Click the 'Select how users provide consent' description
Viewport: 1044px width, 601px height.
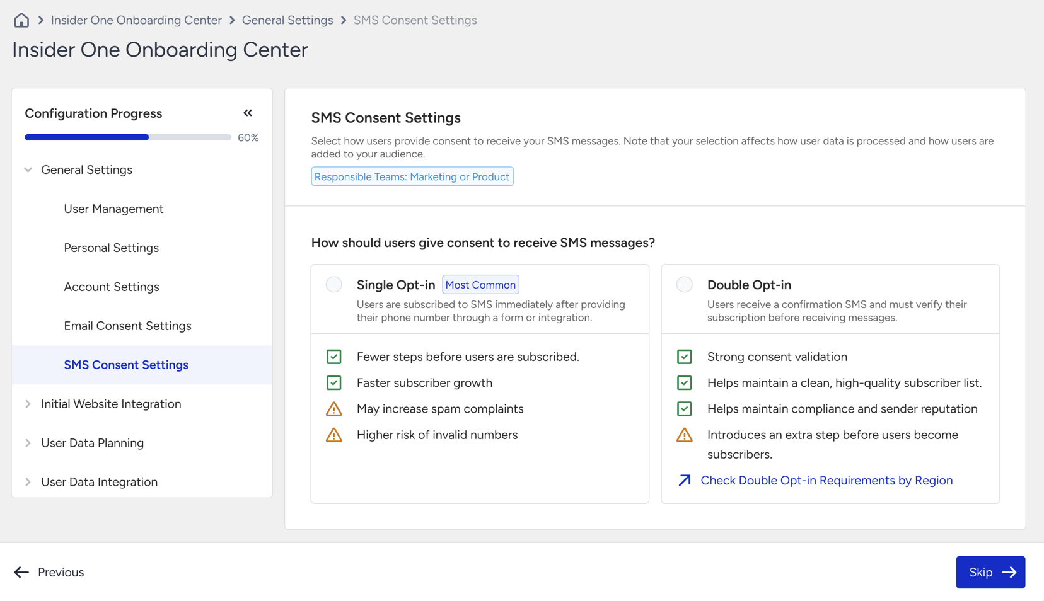tap(652, 147)
